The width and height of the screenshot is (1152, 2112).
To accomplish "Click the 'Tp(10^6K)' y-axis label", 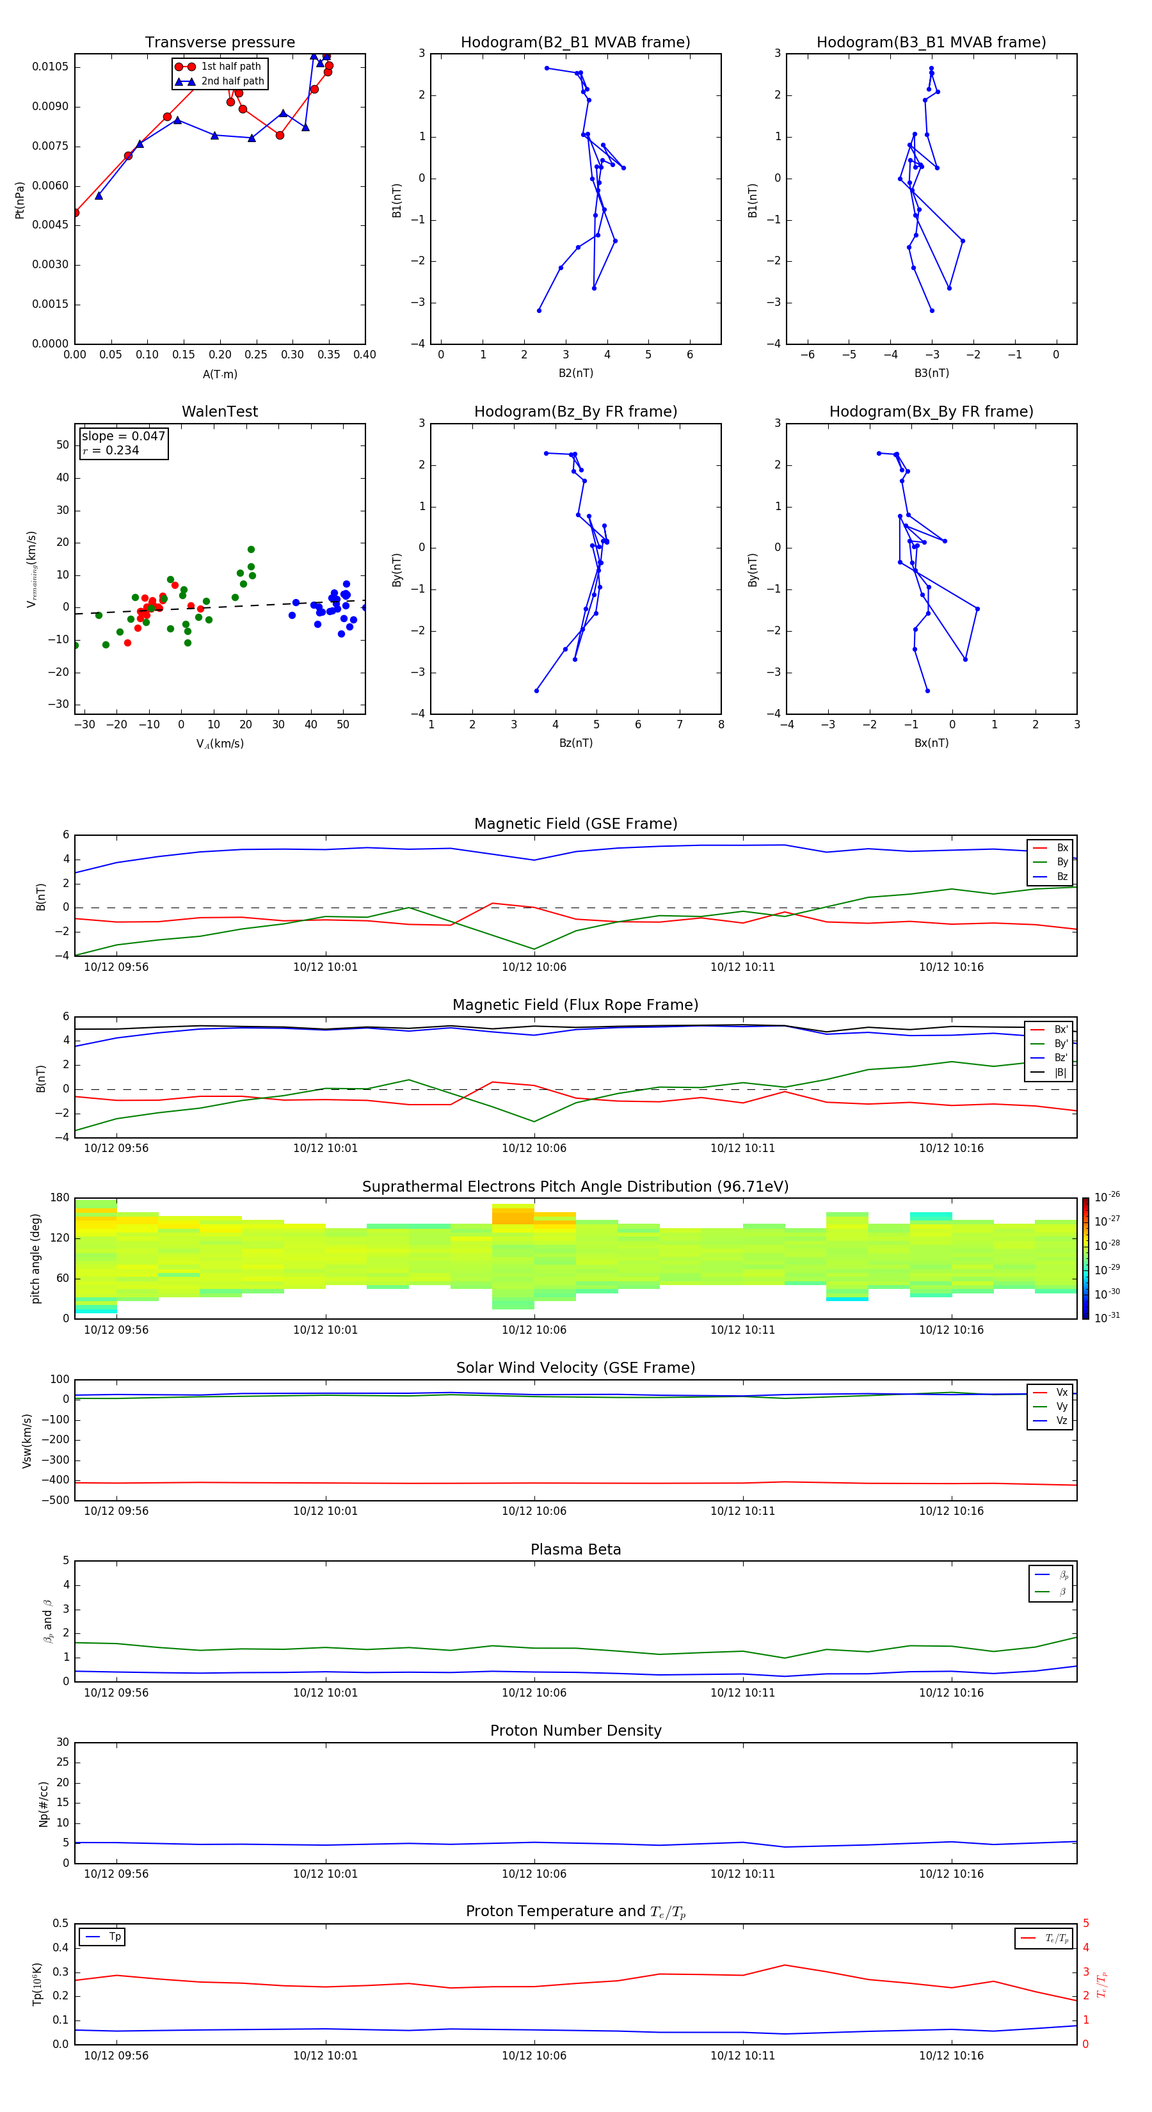I will pos(37,1984).
